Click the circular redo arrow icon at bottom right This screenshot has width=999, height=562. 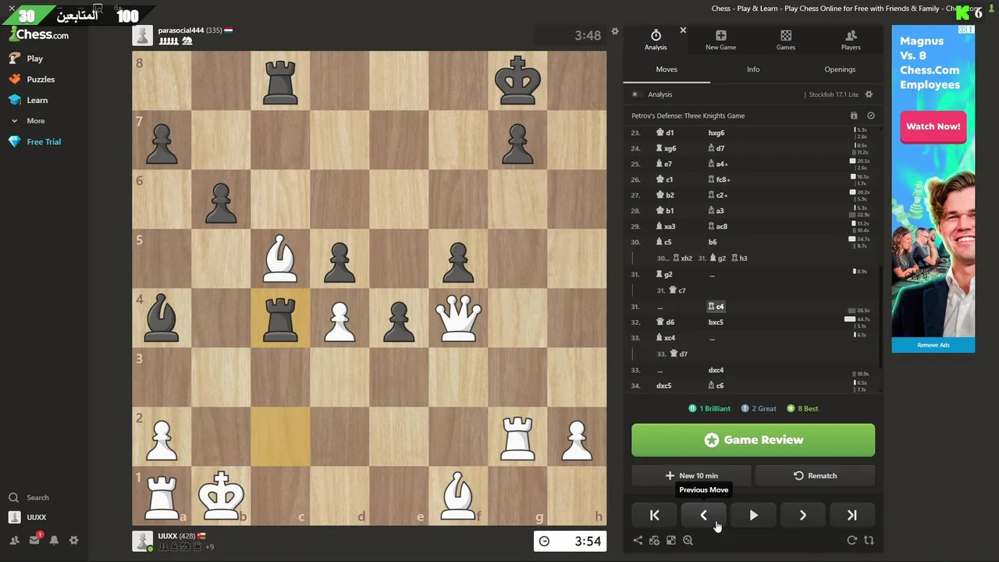tap(851, 540)
